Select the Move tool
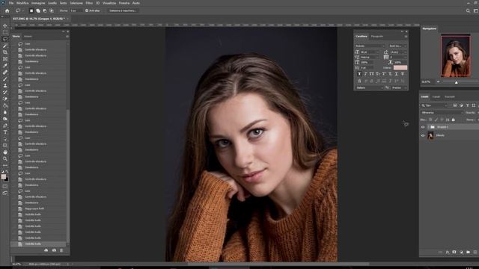This screenshot has height=269, width=479. tap(5, 25)
